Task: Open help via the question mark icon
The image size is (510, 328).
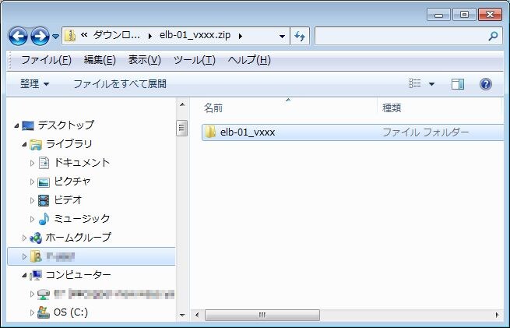Action: 485,84
